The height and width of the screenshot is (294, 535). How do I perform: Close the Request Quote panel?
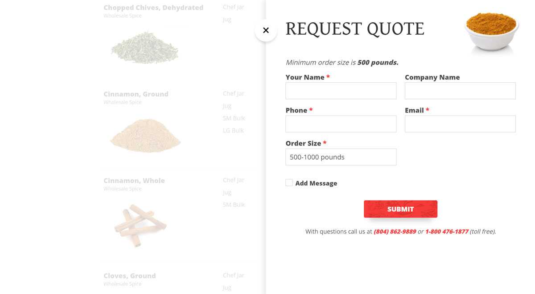pyautogui.click(x=266, y=30)
